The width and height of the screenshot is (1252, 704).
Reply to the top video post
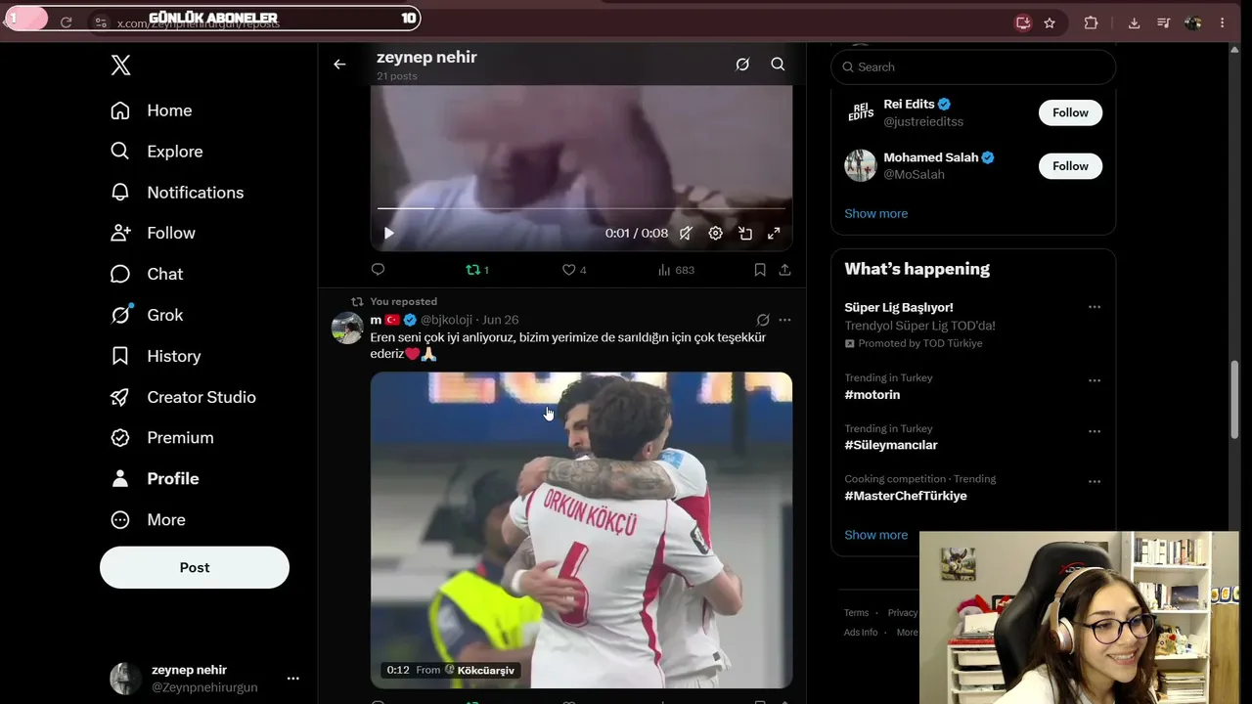[x=379, y=270]
